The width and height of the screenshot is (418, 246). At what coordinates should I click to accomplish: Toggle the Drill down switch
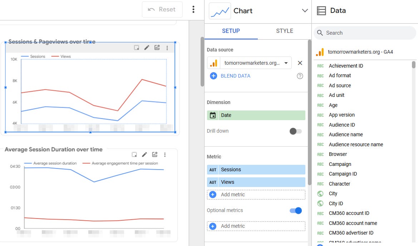click(x=296, y=131)
